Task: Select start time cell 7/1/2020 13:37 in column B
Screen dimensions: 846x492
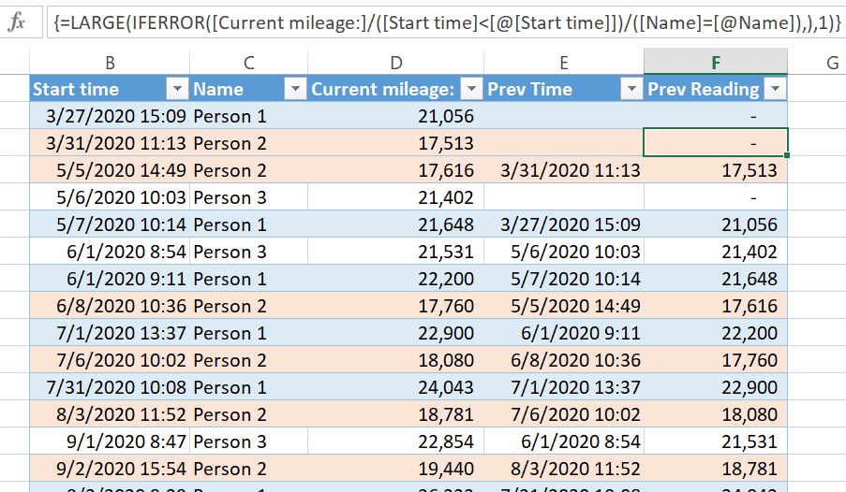Action: tap(110, 332)
